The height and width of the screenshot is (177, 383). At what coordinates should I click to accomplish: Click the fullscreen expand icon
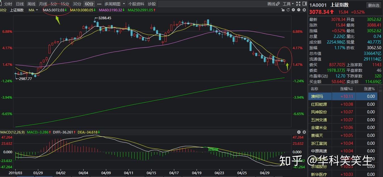point(298,4)
